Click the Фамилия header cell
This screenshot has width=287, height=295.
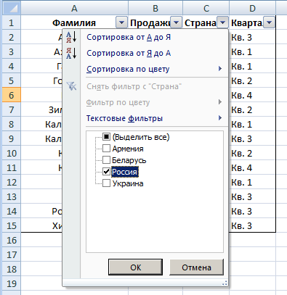(74, 22)
